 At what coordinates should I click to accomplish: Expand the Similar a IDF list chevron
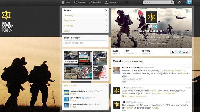point(106,86)
